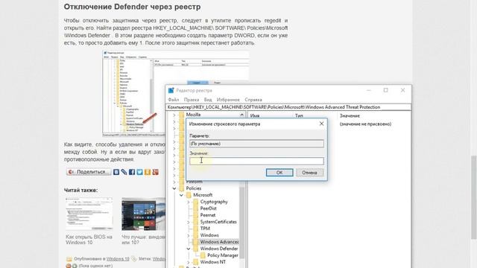Click the (значение не присвоено) value cell
Viewport: 477px width, 268px height.
365,124
